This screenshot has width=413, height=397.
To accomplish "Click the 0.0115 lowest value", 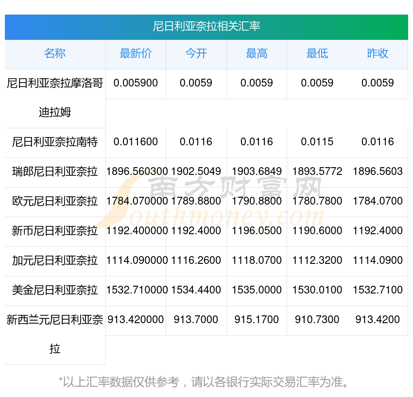I will 317,142.
